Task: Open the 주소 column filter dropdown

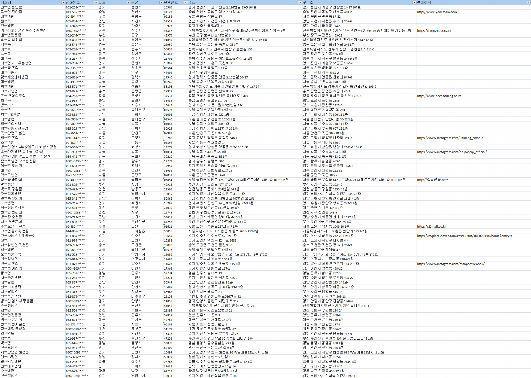Action: click(x=300, y=2)
